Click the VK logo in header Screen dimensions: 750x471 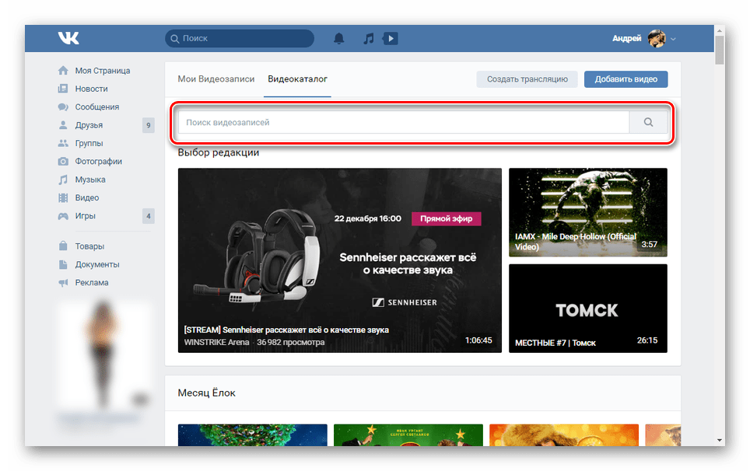[68, 38]
